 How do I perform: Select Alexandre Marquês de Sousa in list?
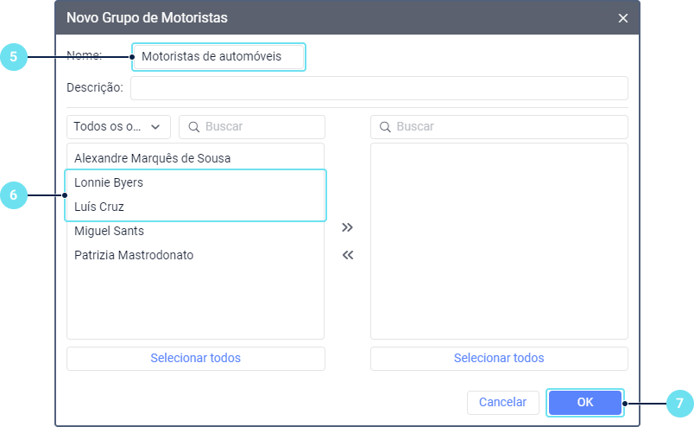[152, 158]
